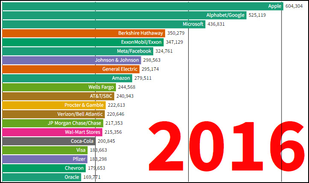Screen dimensions: 309x183
Task: Click the value 295,174
Action: tap(150, 69)
